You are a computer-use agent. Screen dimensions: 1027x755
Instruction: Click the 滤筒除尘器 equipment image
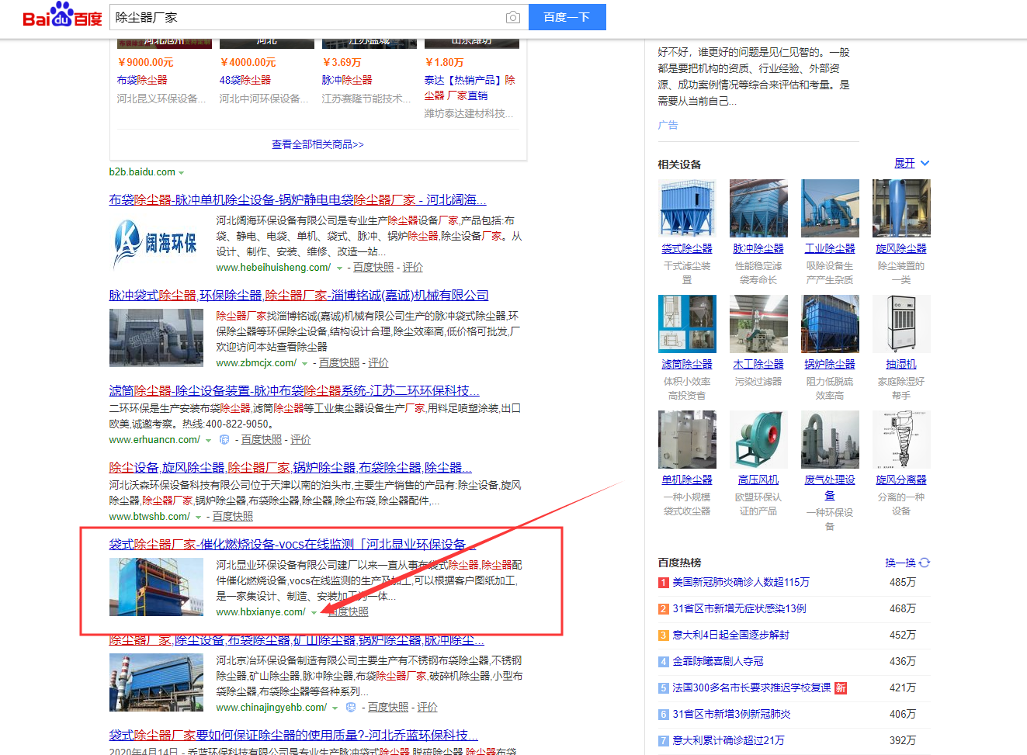tap(687, 324)
